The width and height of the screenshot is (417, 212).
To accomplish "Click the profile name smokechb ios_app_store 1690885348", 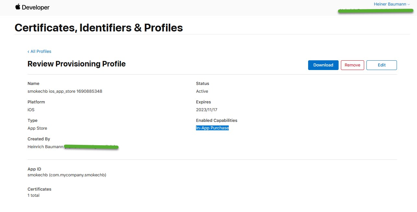I will pyautogui.click(x=65, y=91).
